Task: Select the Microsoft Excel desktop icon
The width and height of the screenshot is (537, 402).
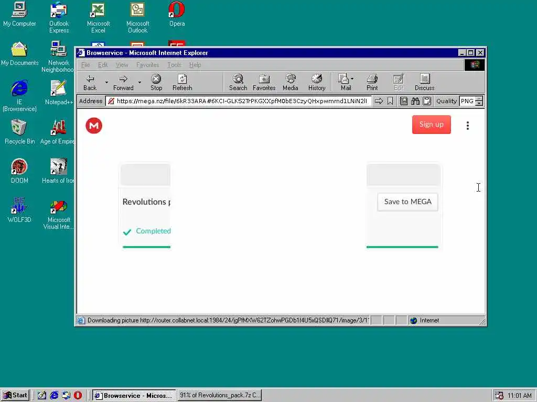Action: point(98,18)
